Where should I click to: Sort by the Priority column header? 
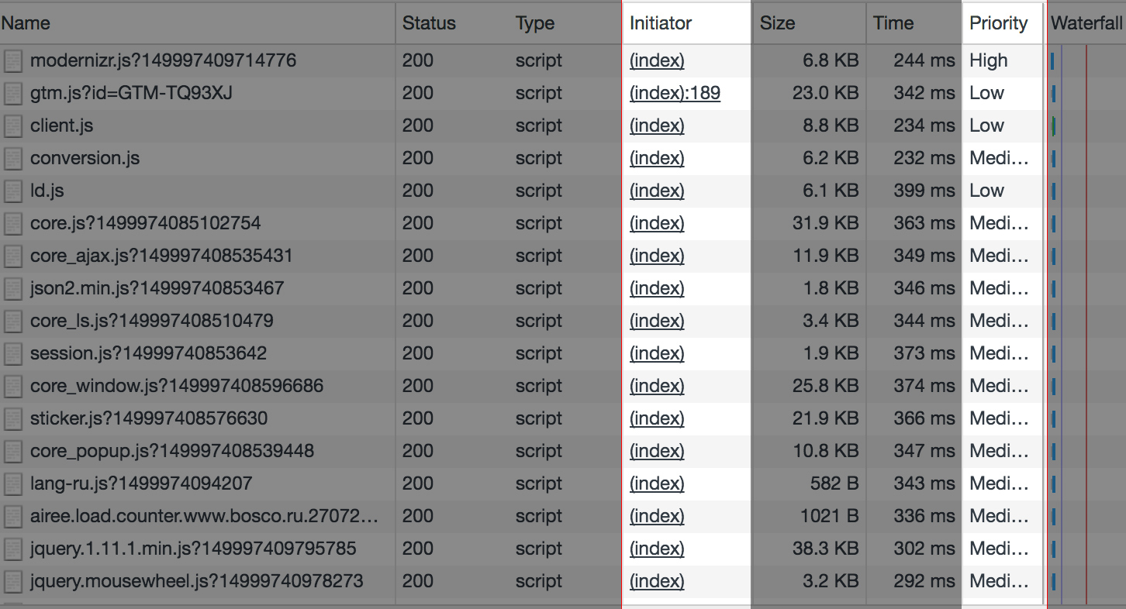(x=1003, y=23)
